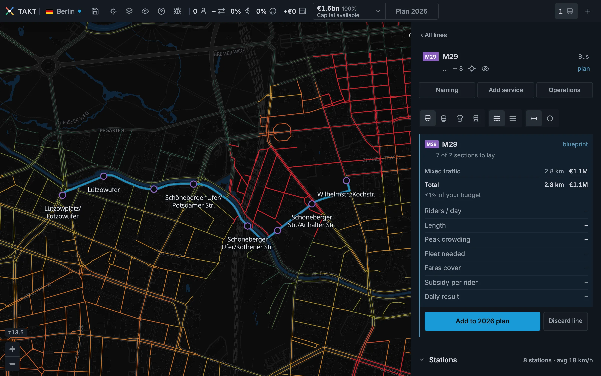Select Schöneberger Ufer/Köthener Str. stop marker
This screenshot has width=601, height=376.
[248, 226]
